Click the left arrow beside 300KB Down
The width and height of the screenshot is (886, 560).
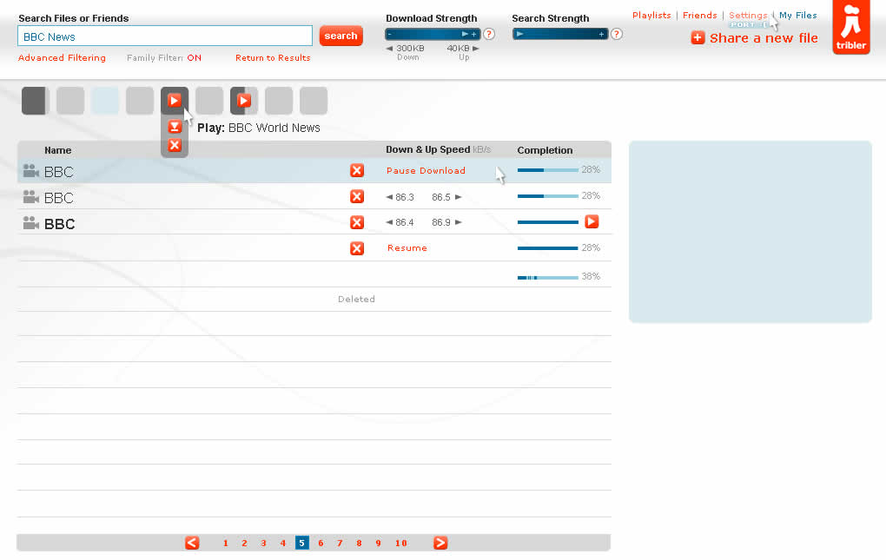point(389,49)
